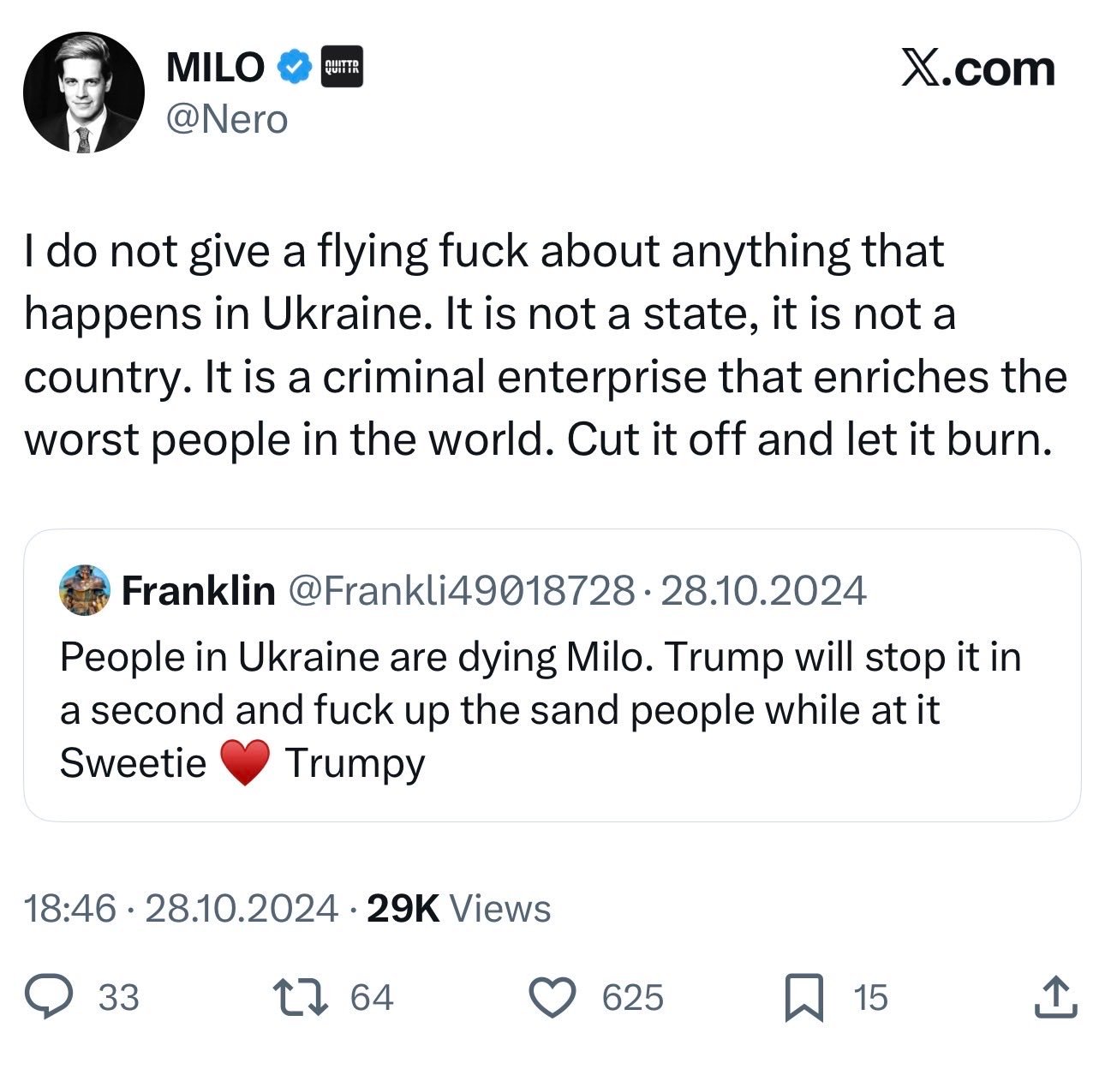Click the QUITTR affiliate badge
Screen dimensions: 1105x1069
tap(341, 68)
